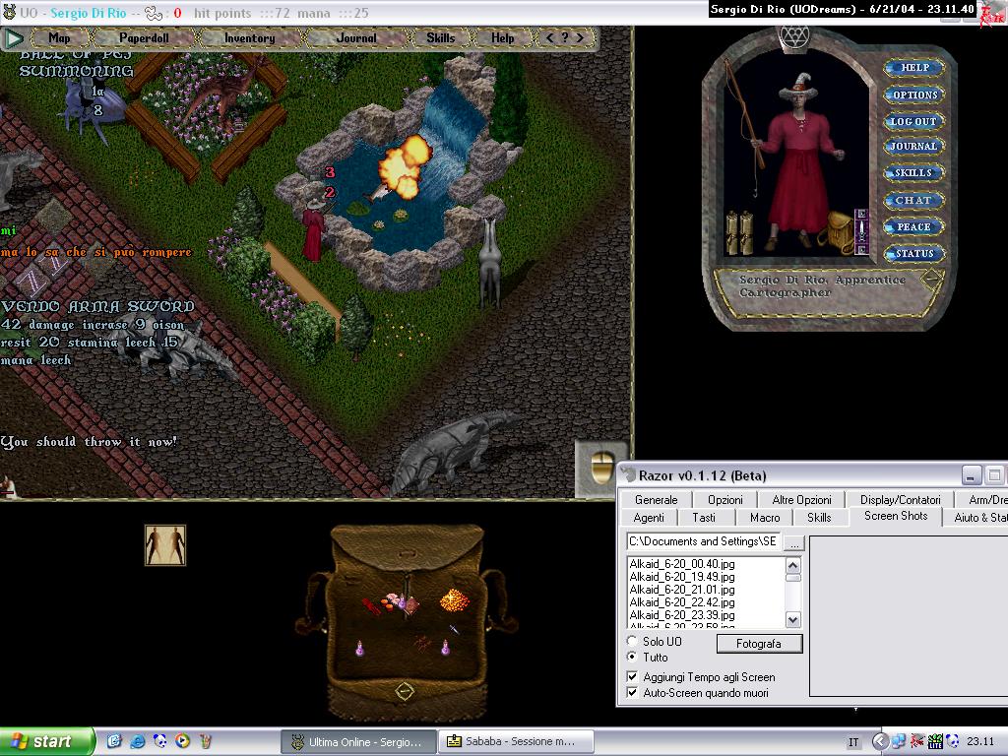This screenshot has height=756, width=1008.
Task: Switch to Razor's Tasti tab
Action: click(x=703, y=518)
